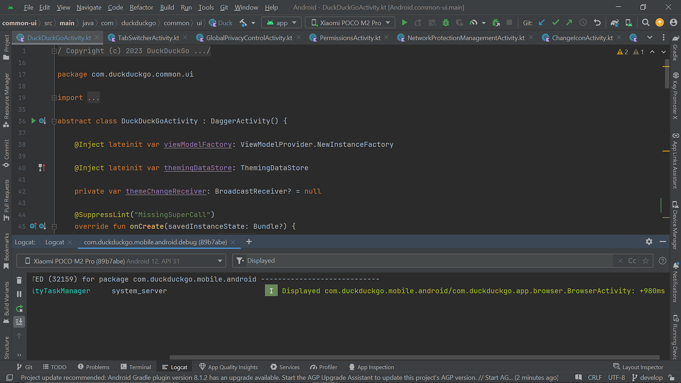Open Search Everywhere magnifier icon

pos(646,23)
